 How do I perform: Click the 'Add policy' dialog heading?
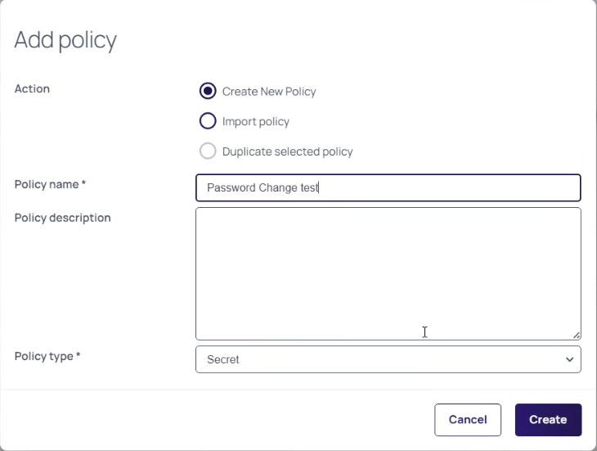click(x=65, y=39)
